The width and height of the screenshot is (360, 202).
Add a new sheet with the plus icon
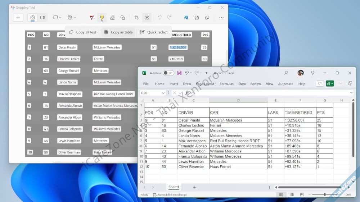tap(194, 187)
